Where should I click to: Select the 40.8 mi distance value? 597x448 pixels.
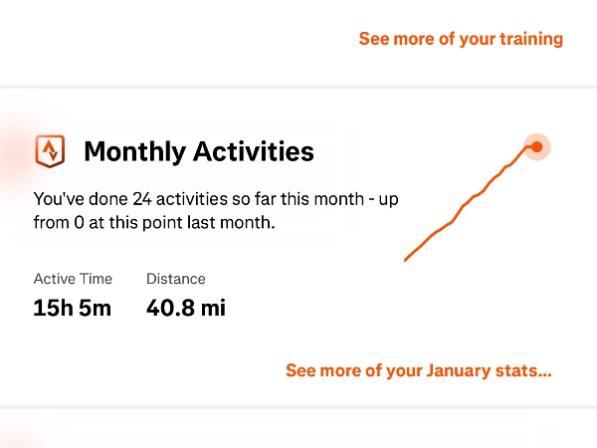pos(186,308)
